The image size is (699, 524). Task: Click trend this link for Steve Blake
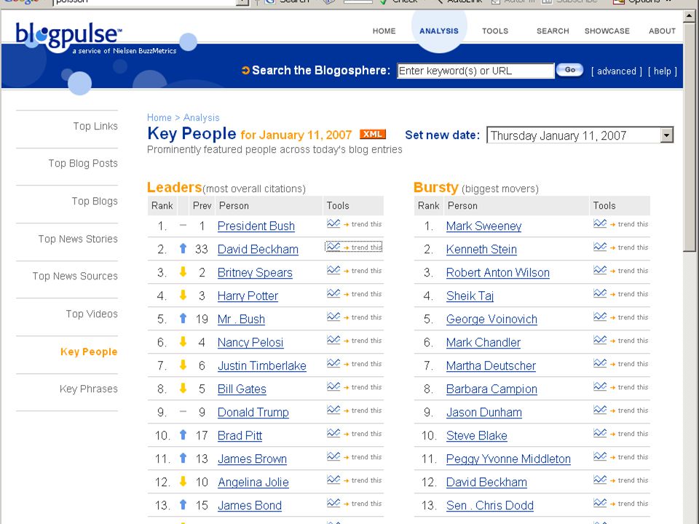tap(633, 434)
